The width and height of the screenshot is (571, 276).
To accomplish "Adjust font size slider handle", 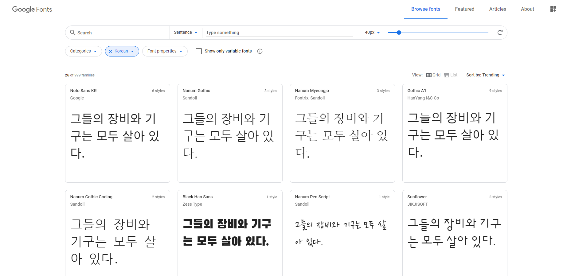I will [x=399, y=33].
